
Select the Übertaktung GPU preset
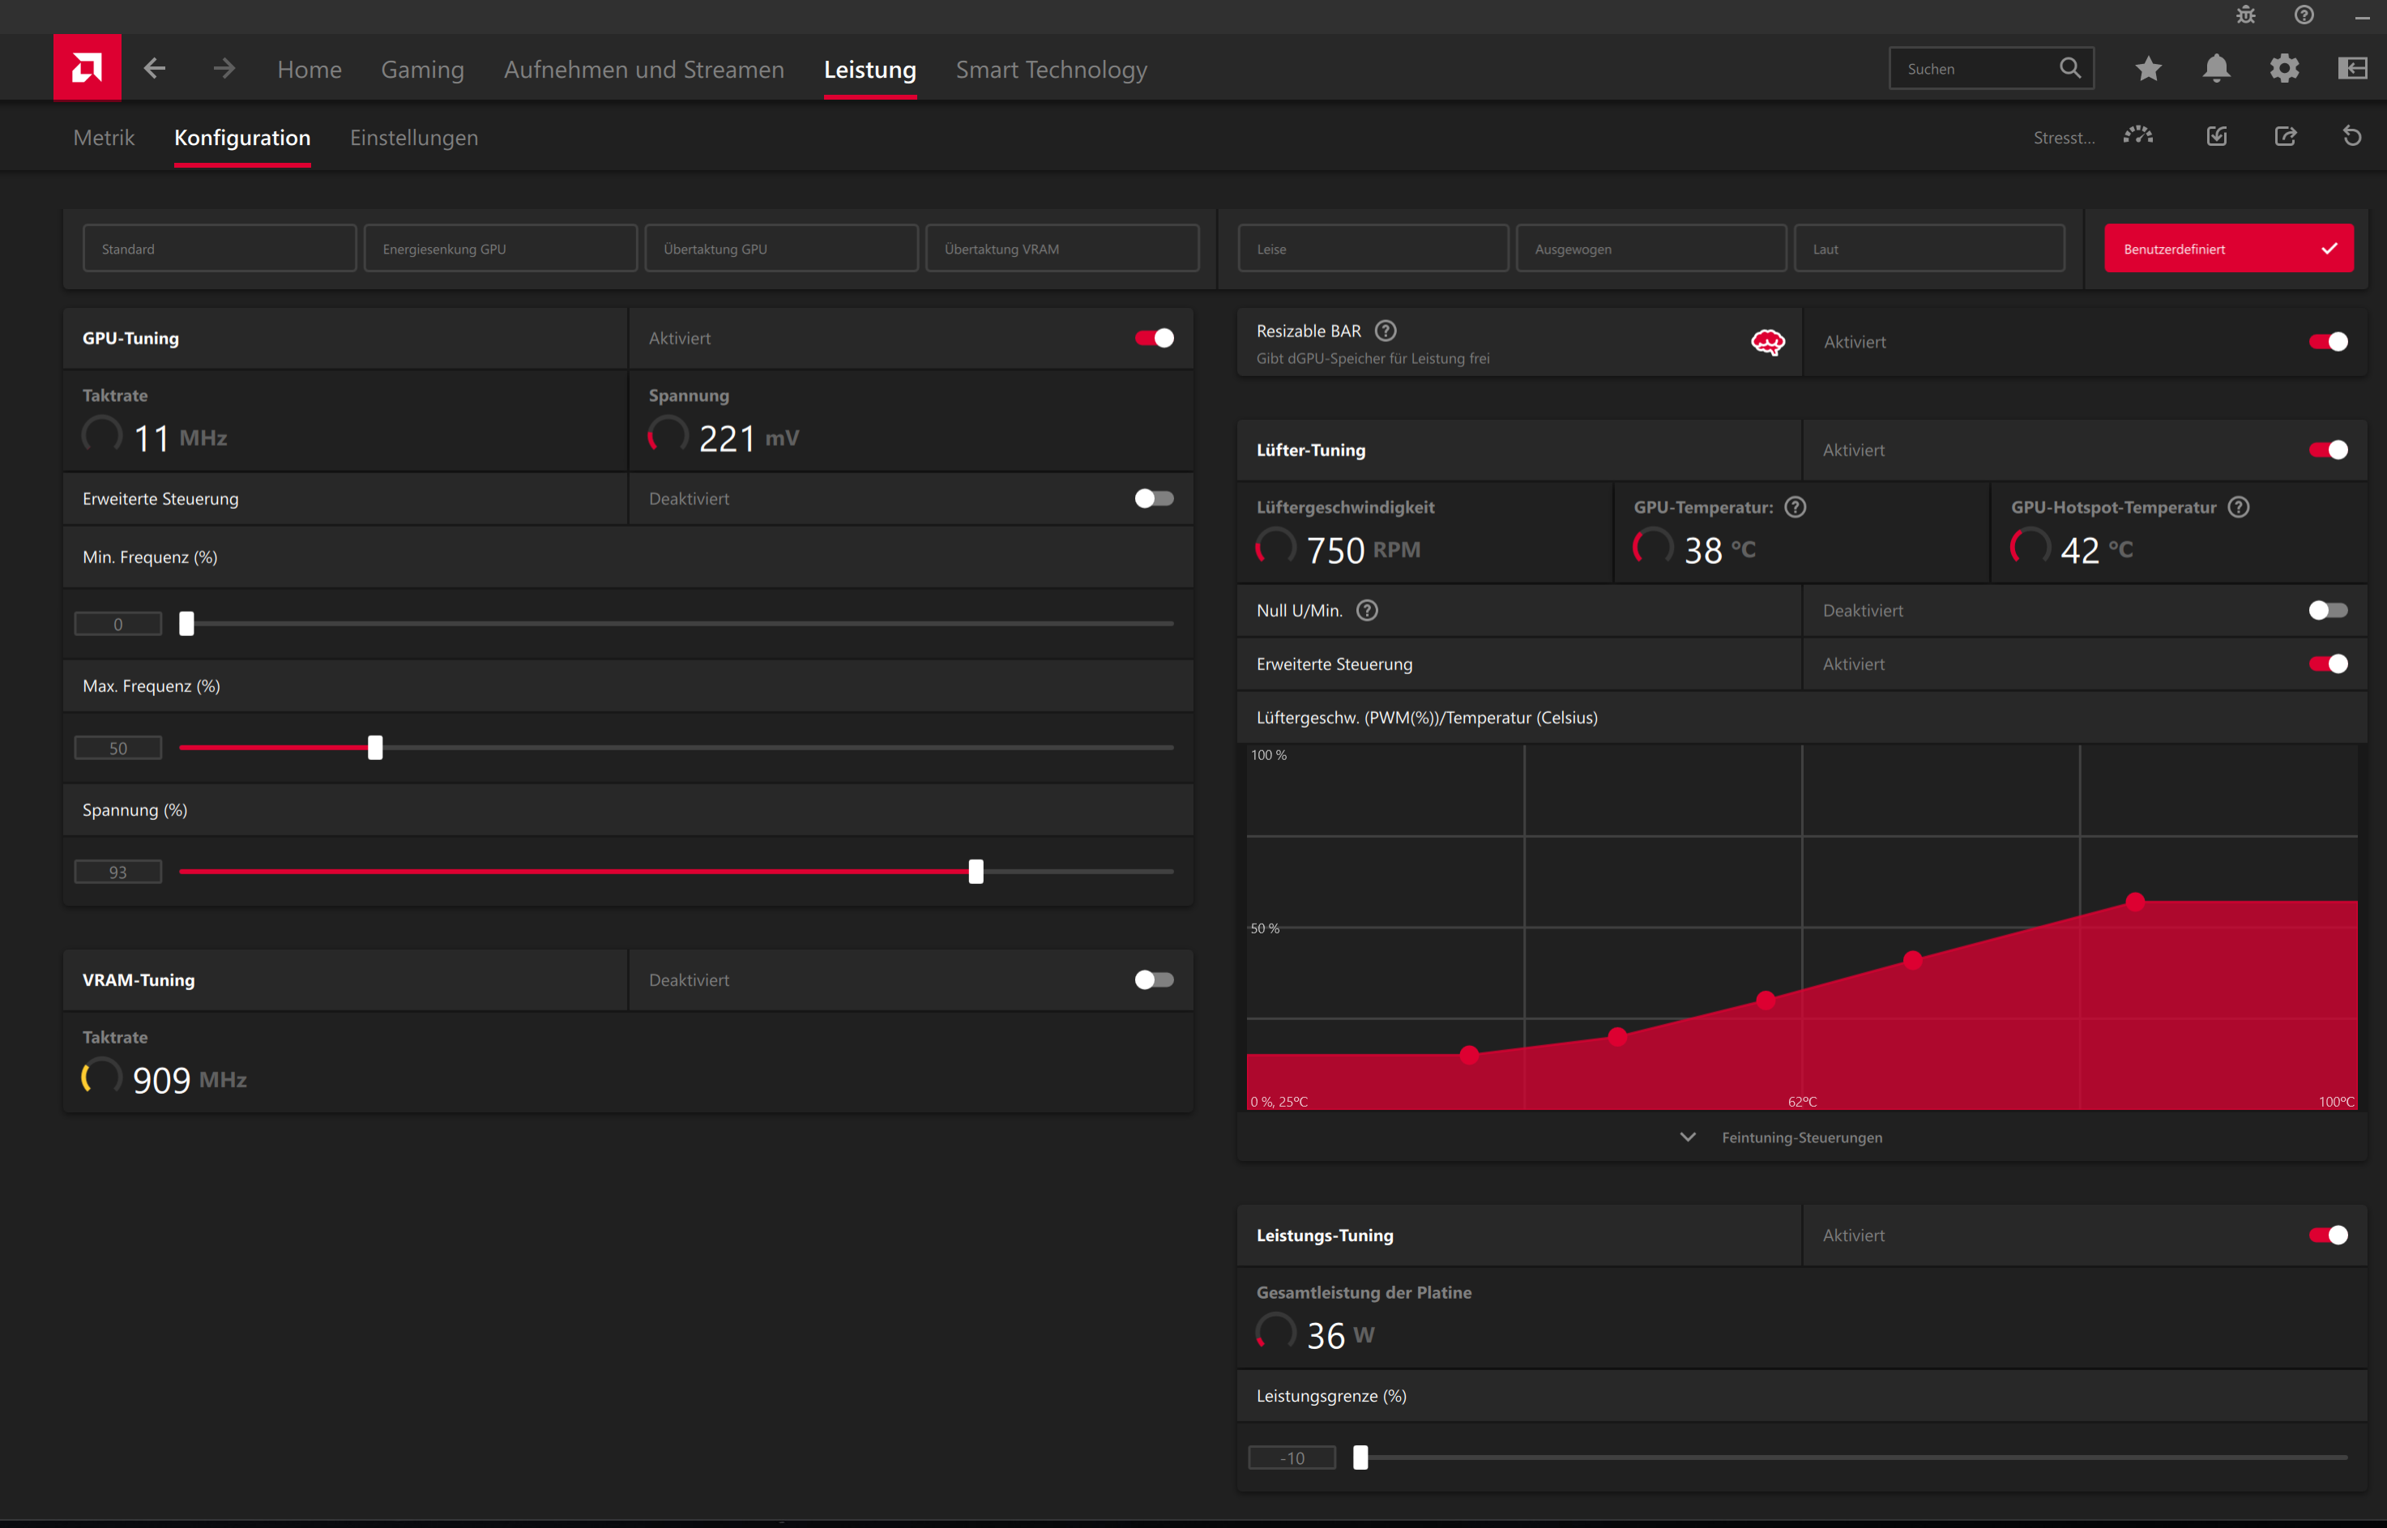[x=781, y=249]
